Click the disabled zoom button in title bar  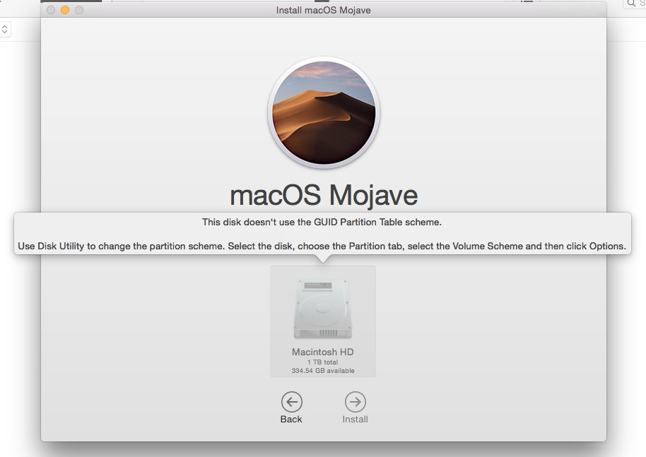(x=79, y=10)
